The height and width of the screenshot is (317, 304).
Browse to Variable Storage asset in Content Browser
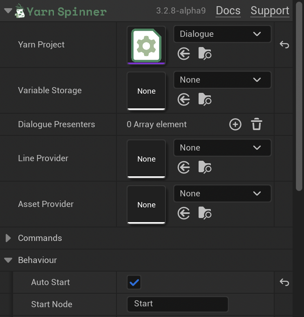point(205,99)
